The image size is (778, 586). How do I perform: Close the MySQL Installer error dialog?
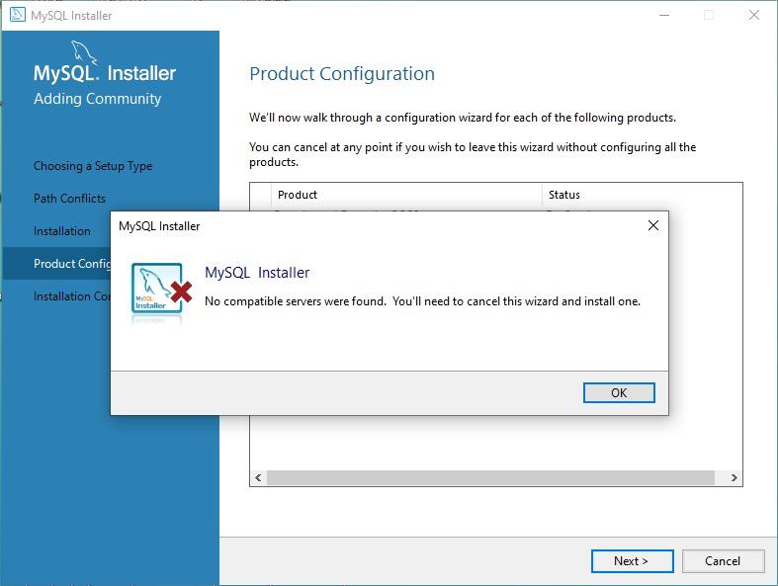point(653,225)
